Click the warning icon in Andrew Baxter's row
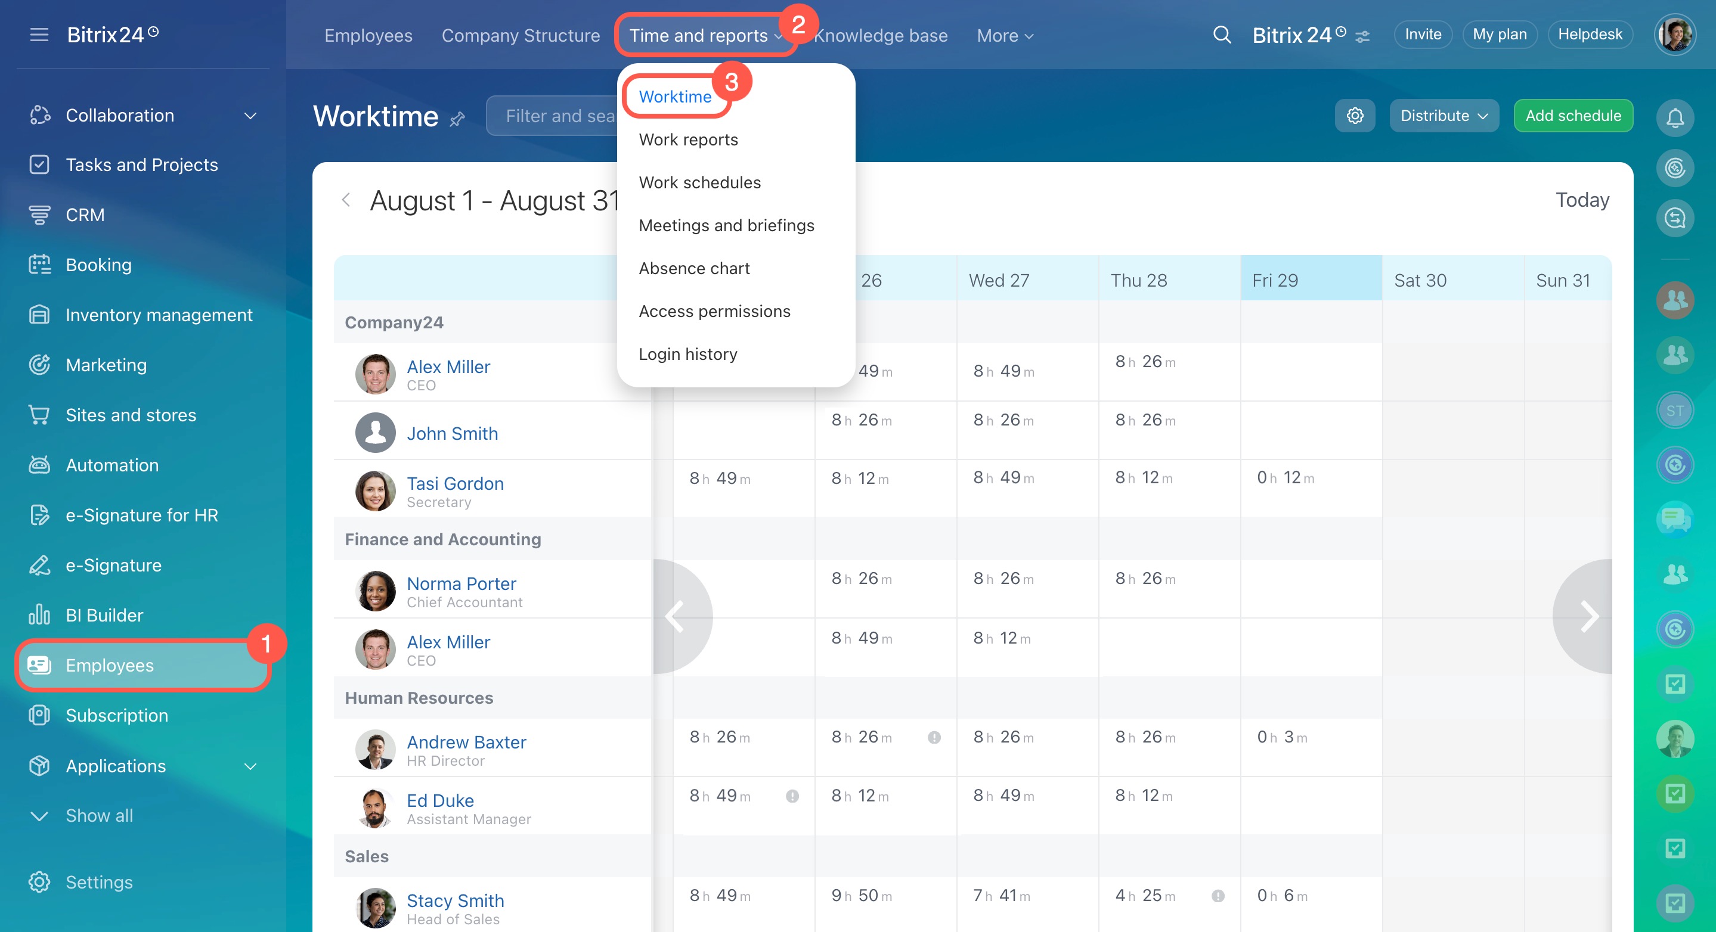Screen dimensions: 1716x932 [x=934, y=738]
